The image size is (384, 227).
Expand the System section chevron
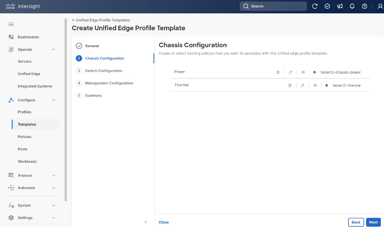(54, 206)
